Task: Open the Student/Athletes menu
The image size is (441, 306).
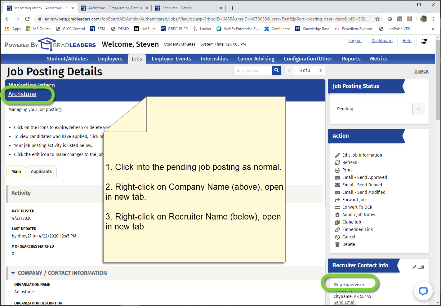Action: [x=67, y=59]
